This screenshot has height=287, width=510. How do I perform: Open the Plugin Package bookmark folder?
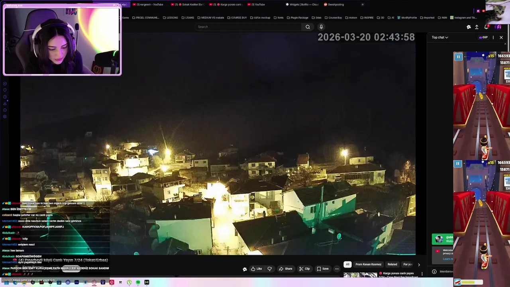tap(297, 18)
